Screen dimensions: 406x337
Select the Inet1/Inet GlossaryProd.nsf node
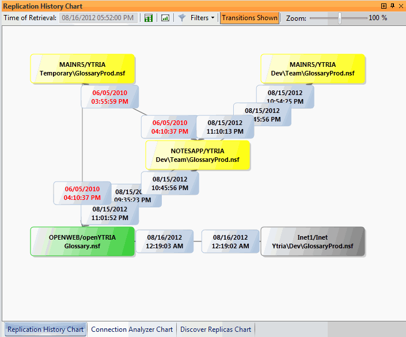(x=313, y=241)
